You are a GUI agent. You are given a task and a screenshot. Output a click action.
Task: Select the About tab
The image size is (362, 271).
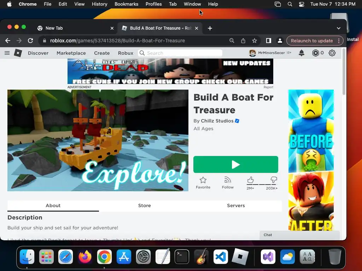[x=53, y=206]
